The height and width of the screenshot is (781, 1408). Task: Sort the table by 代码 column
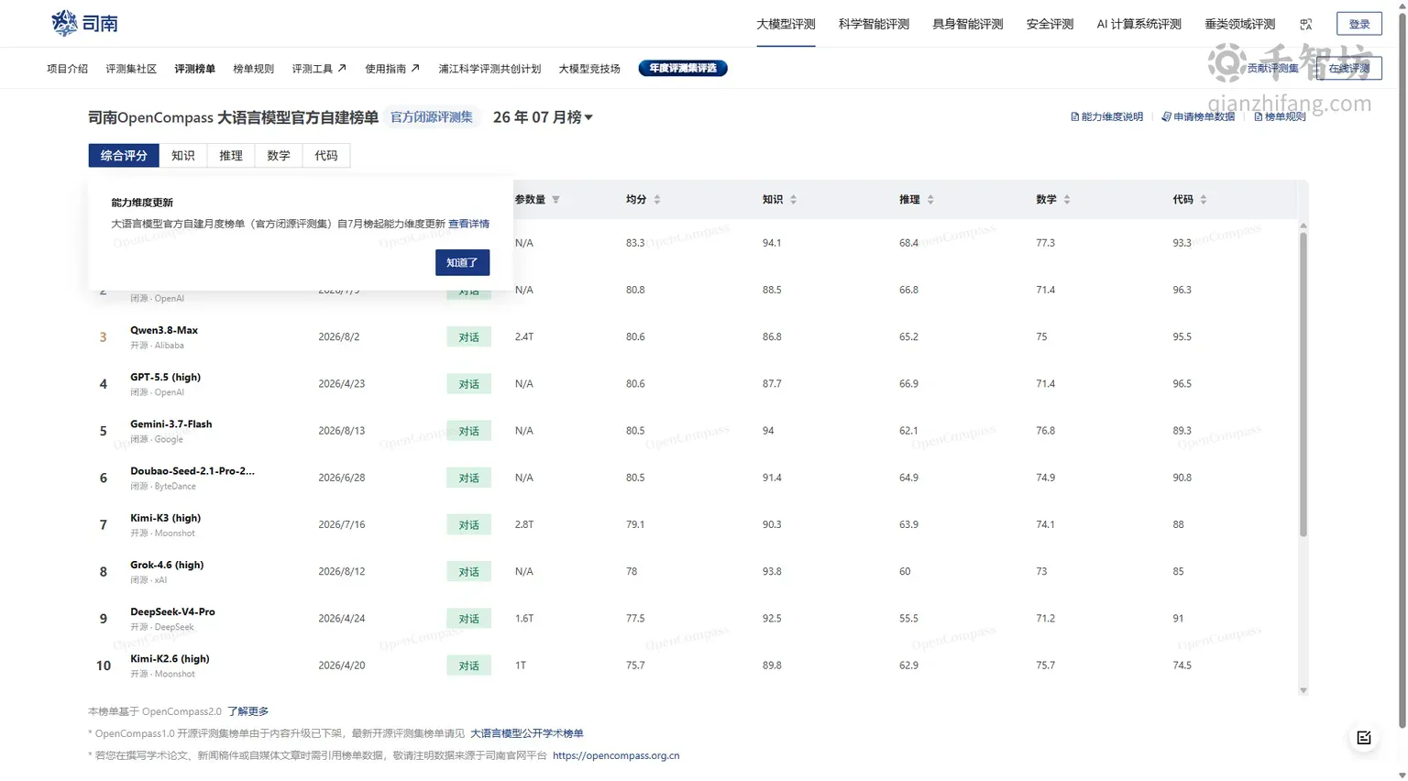(1204, 200)
